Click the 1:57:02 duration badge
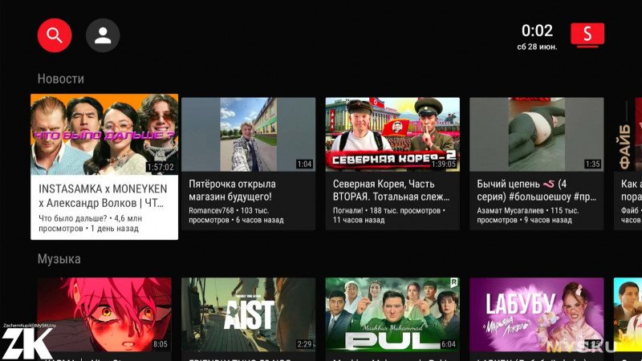This screenshot has height=361, width=642. [x=160, y=167]
